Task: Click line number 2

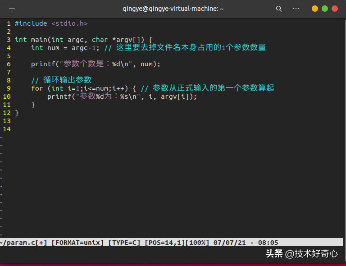Action: pos(9,32)
